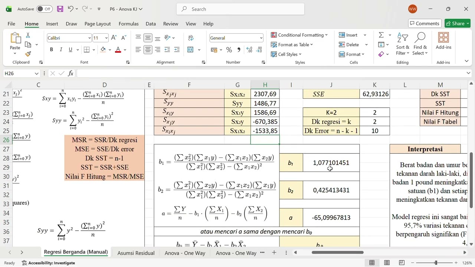475x267 pixels.
Task: Open font name Calibri dropdown
Action: click(89, 38)
